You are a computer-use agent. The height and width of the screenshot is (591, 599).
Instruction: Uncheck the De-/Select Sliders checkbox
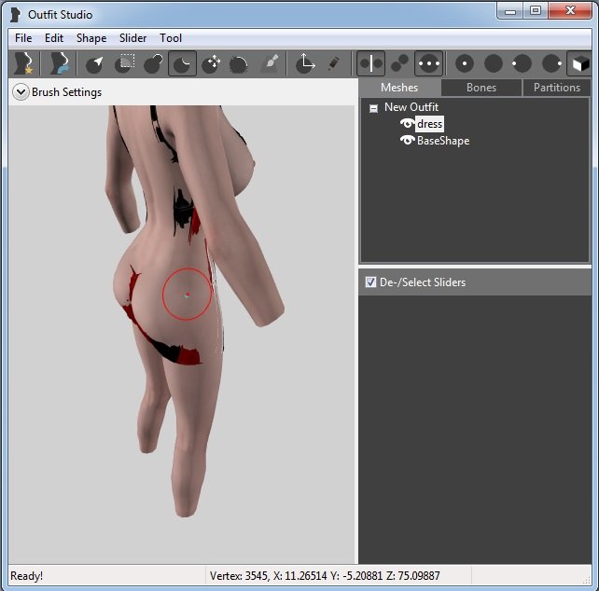[x=370, y=282]
